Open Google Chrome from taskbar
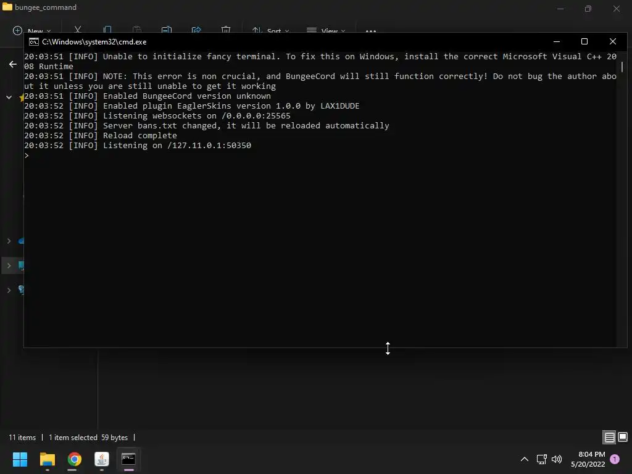 (x=75, y=459)
